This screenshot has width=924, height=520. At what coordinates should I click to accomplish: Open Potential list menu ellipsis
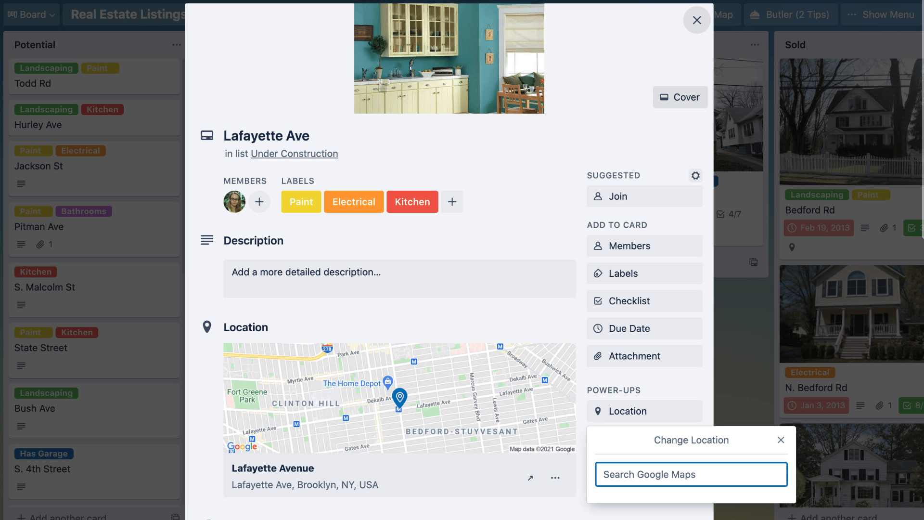pyautogui.click(x=177, y=45)
